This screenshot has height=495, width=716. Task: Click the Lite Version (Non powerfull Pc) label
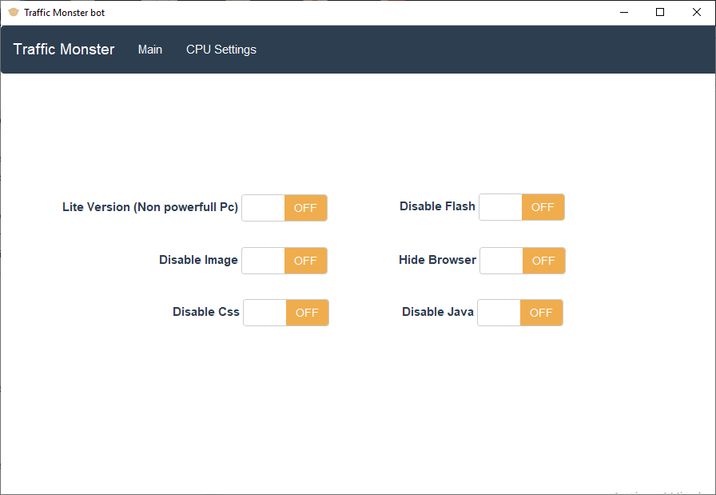(149, 207)
